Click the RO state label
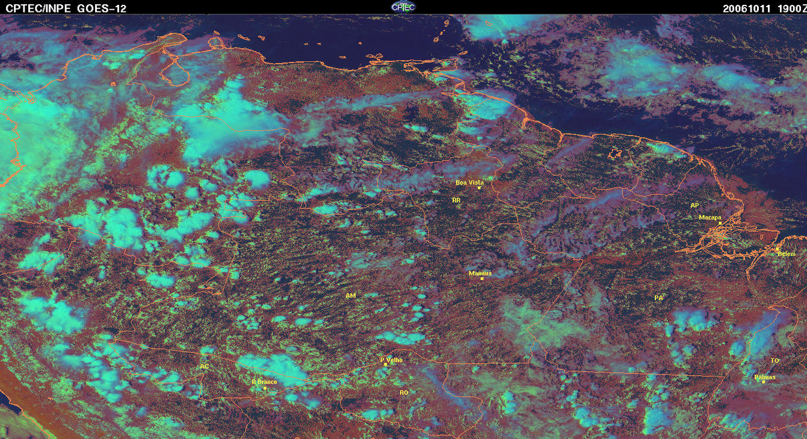807x439 pixels. [404, 392]
